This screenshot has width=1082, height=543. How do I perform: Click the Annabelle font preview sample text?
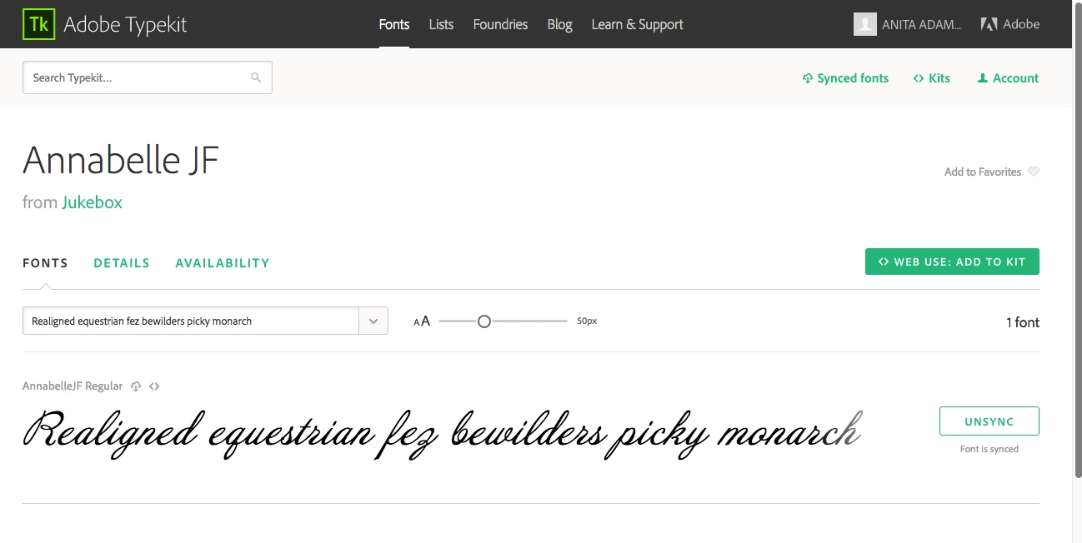click(x=442, y=434)
